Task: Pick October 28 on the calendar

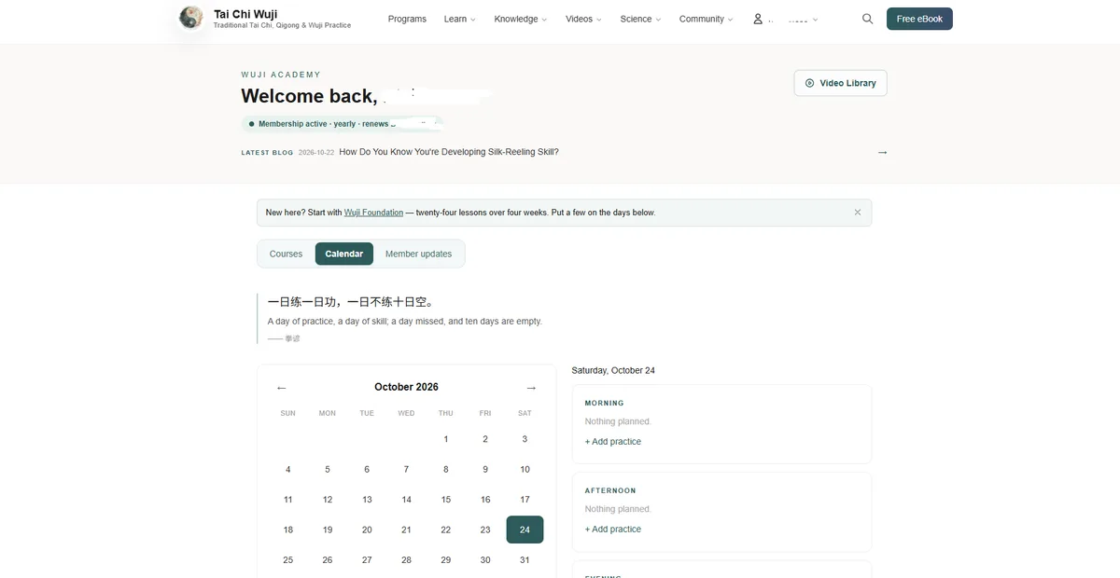Action: (406, 560)
